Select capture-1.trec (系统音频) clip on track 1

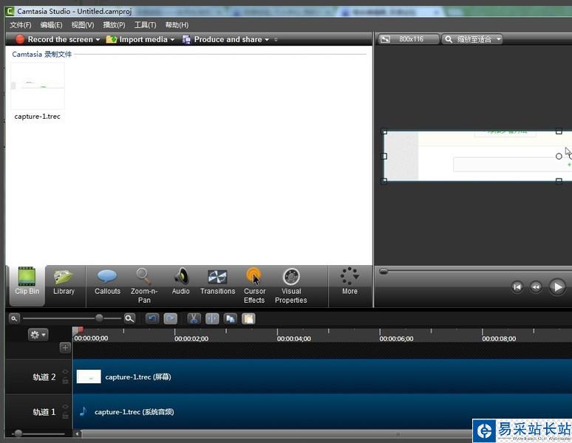point(322,412)
